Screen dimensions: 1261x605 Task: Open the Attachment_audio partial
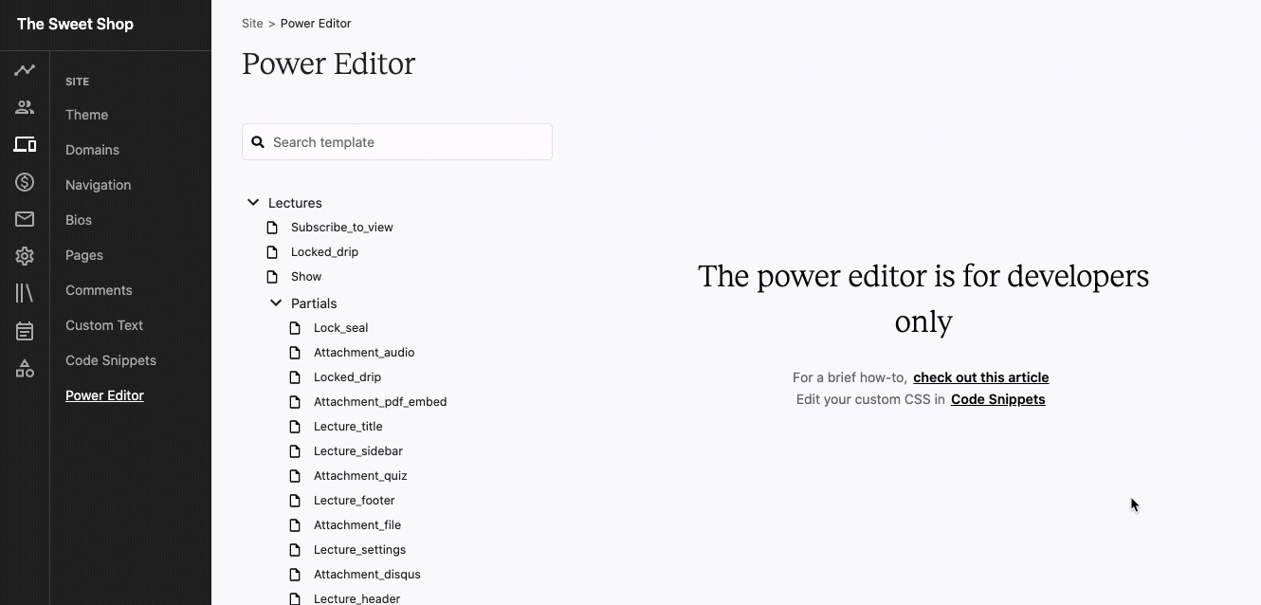click(364, 353)
